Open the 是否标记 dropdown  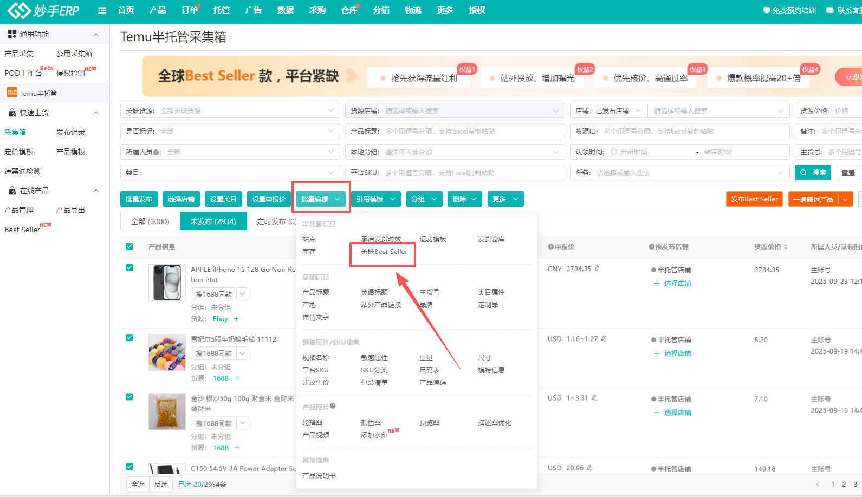point(230,131)
